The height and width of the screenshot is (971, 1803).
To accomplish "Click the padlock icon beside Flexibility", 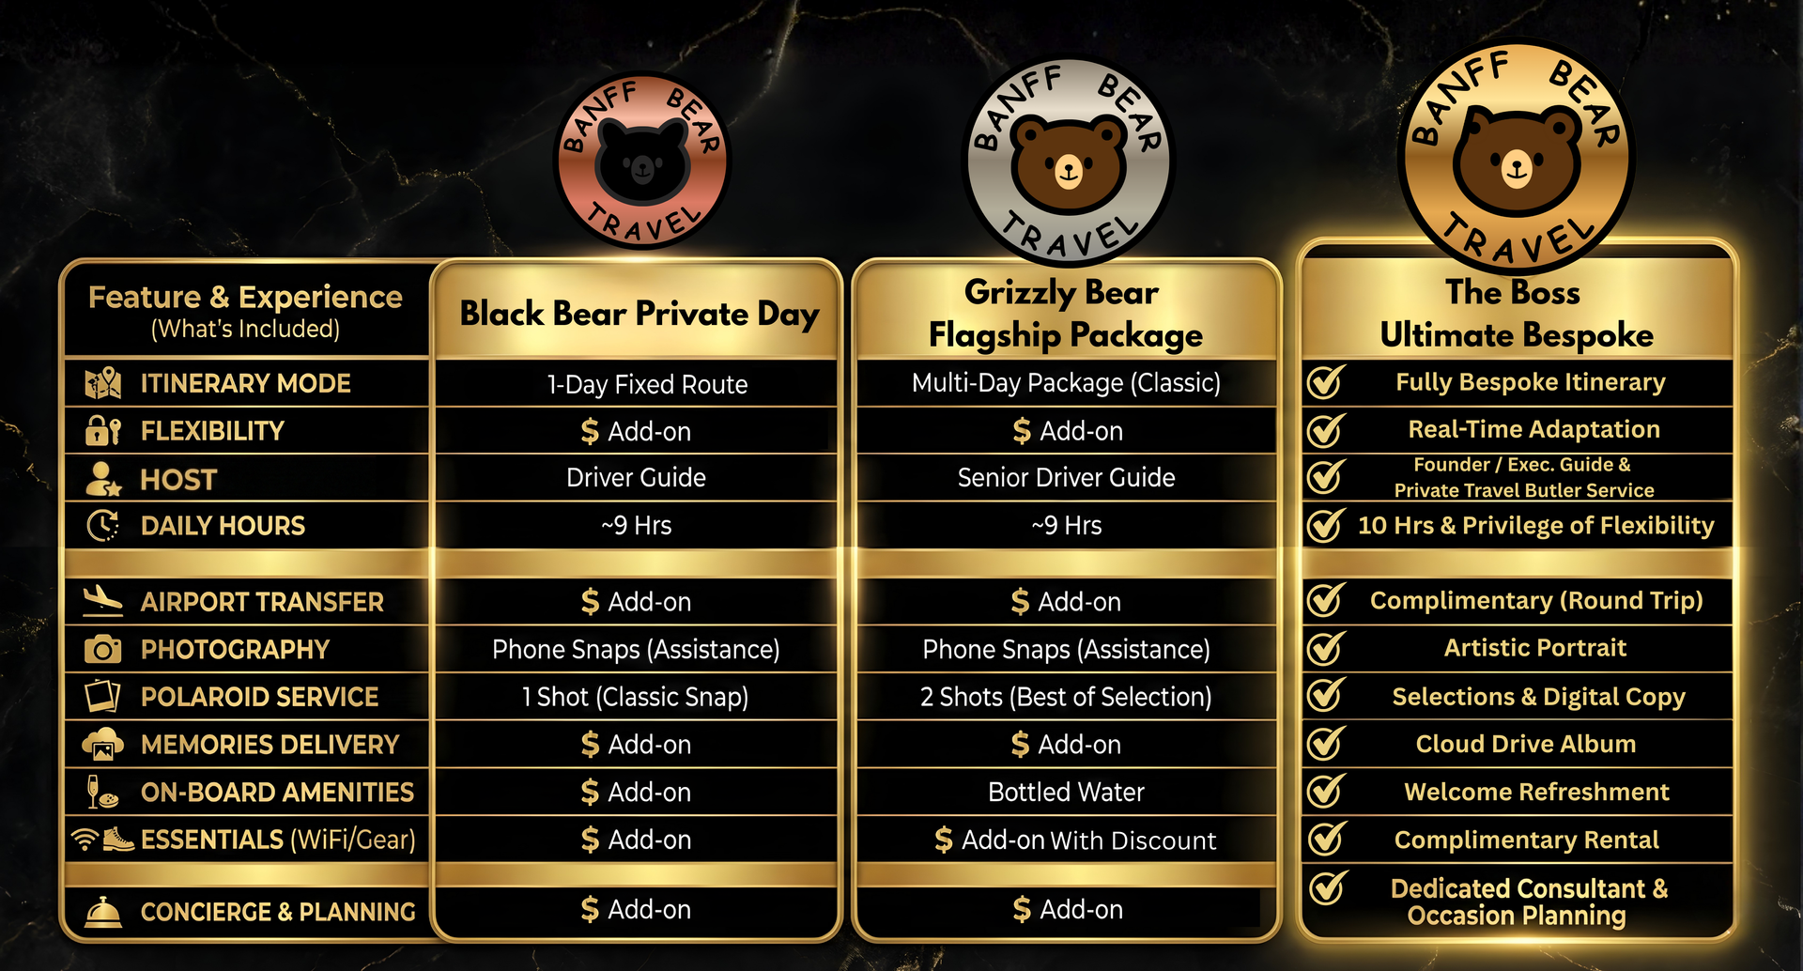I will pos(102,430).
